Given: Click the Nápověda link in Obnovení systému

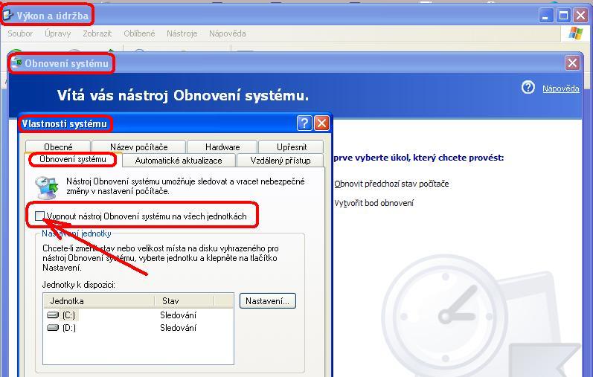Looking at the screenshot, I should coord(561,88).
